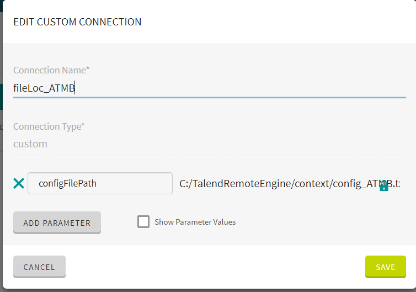Remove the configFilePath parameter with the X icon
The width and height of the screenshot is (416, 292).
tap(19, 183)
